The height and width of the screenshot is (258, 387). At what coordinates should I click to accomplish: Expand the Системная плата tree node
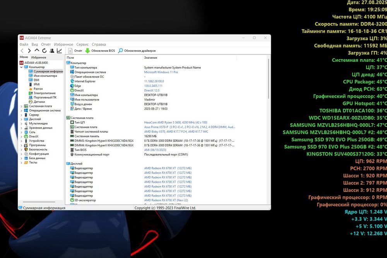21,106
